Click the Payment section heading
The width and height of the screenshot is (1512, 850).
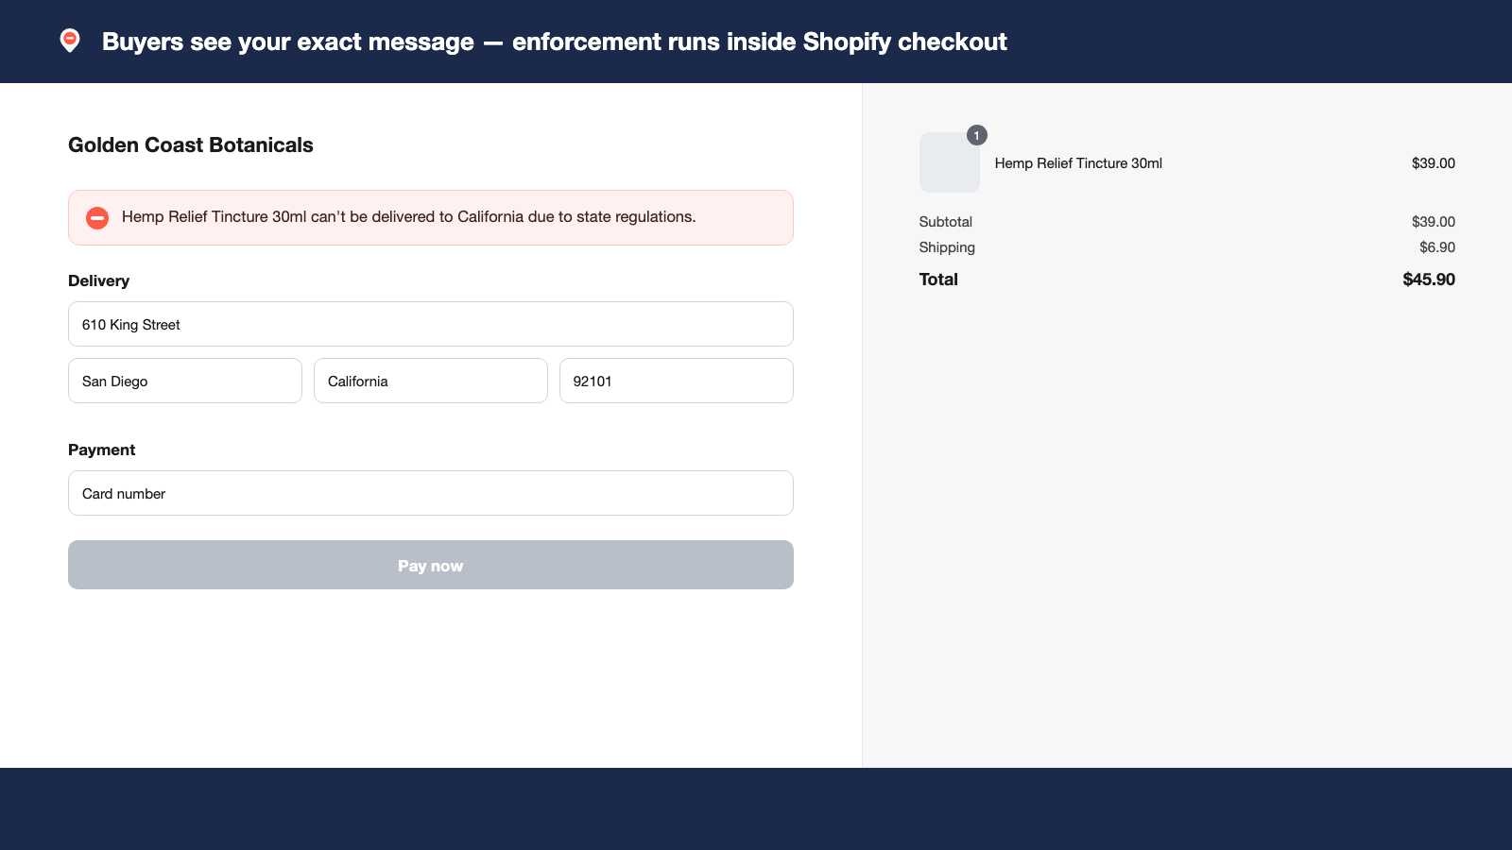pos(101,450)
